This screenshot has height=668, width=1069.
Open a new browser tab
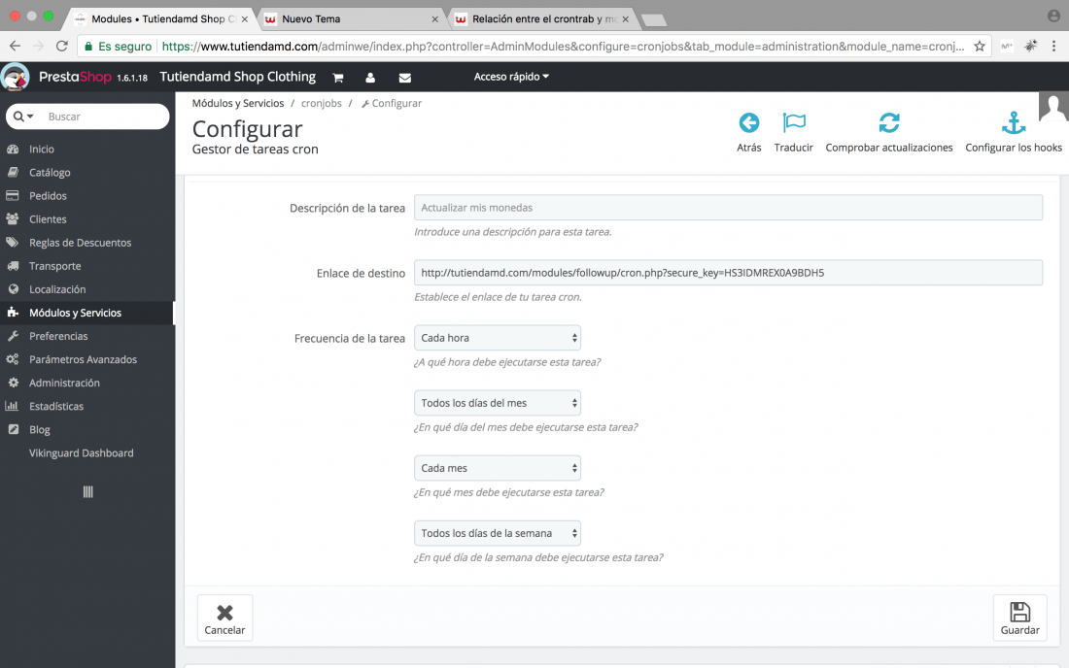point(654,19)
